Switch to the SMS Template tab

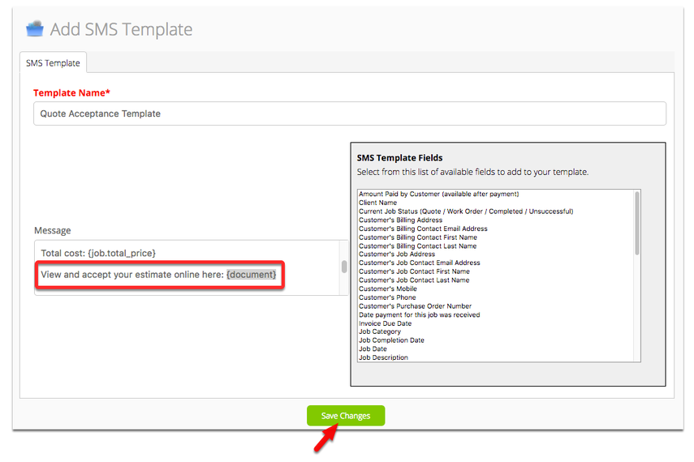point(53,62)
